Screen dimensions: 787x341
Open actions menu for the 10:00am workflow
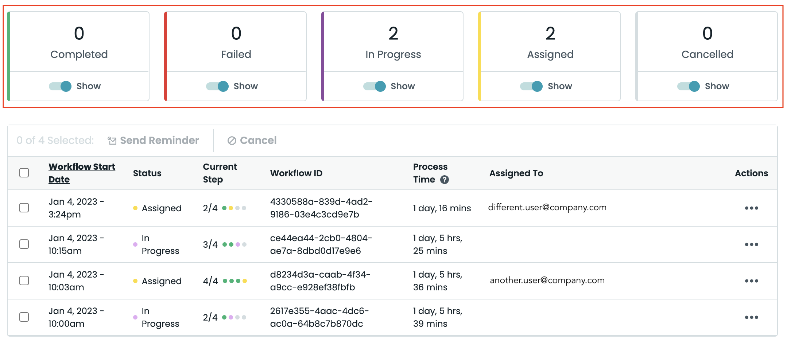[x=752, y=317]
